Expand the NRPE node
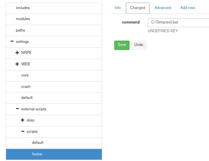 [x=17, y=53]
